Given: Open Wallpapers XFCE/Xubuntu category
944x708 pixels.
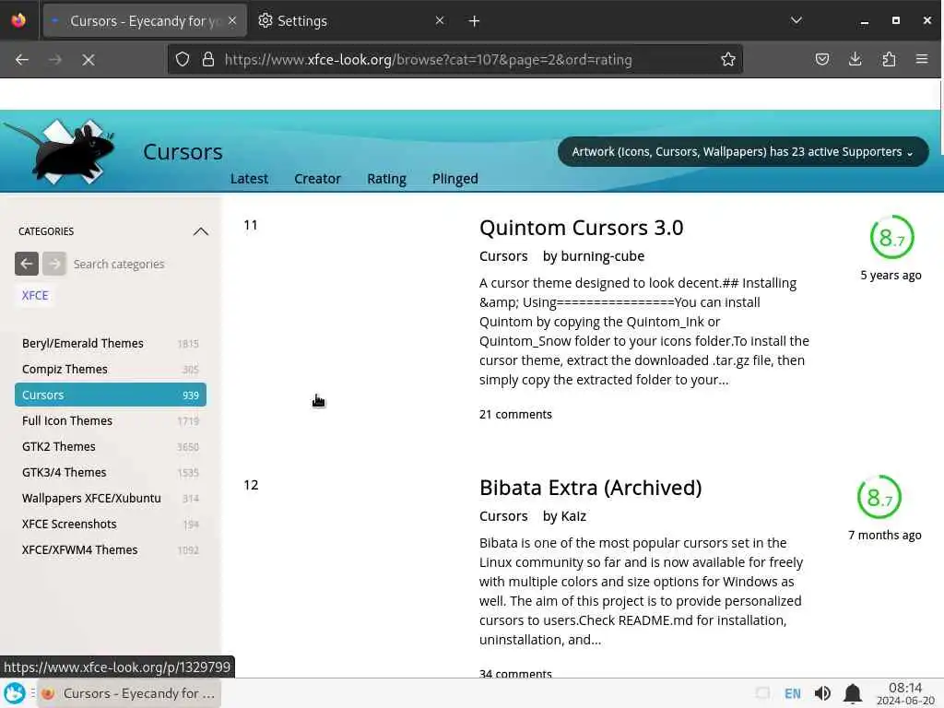Looking at the screenshot, I should coord(111,499).
